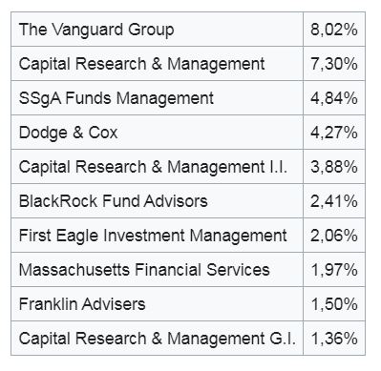
Task: Click First Eagle Investment Management cell
Action: (x=158, y=236)
